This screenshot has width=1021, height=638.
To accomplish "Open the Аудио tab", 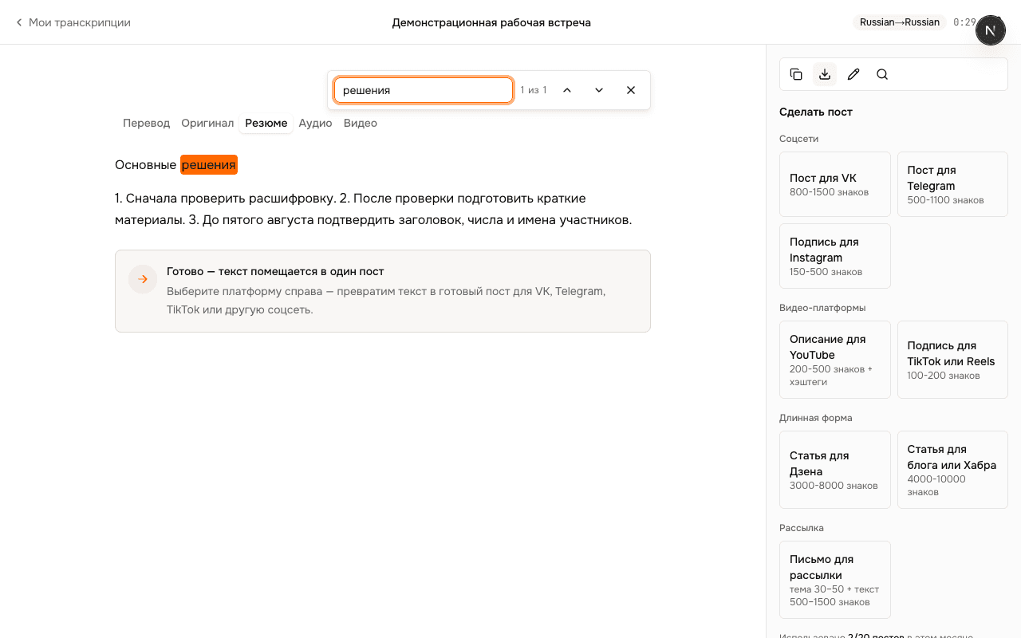I will pos(316,123).
